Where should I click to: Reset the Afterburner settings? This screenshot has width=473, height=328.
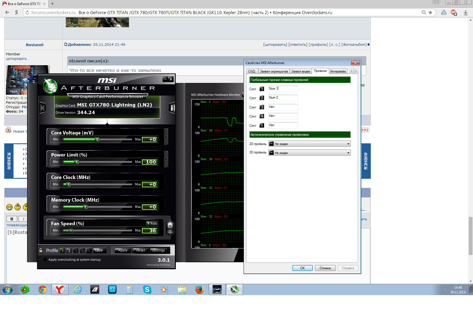[x=140, y=250]
